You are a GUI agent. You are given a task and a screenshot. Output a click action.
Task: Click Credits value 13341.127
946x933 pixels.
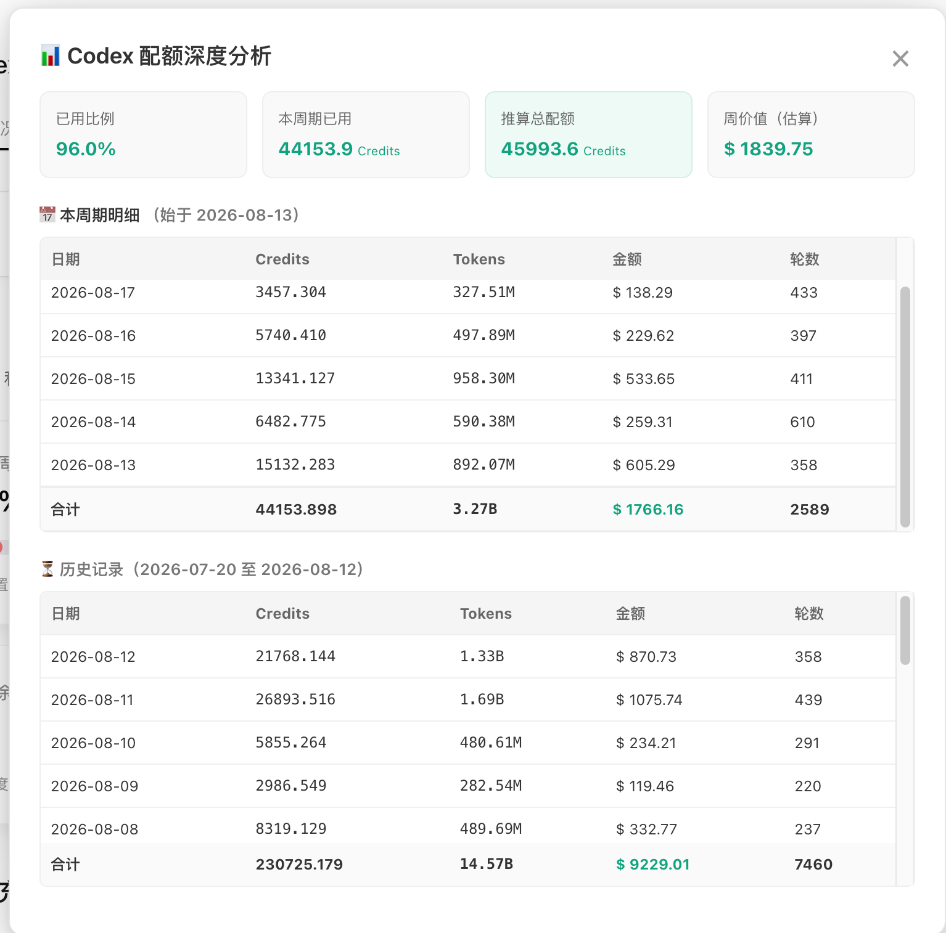coord(295,378)
